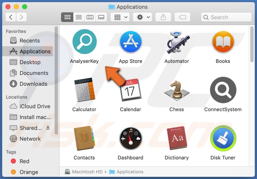Open iCloud Drive in the sidebar
The height and width of the screenshot is (179, 257).
pyautogui.click(x=28, y=106)
